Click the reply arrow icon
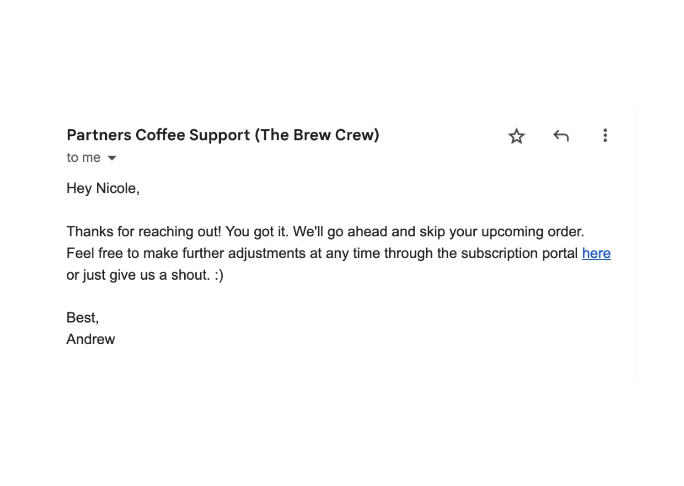Viewport: 684px width, 486px height. pyautogui.click(x=561, y=136)
